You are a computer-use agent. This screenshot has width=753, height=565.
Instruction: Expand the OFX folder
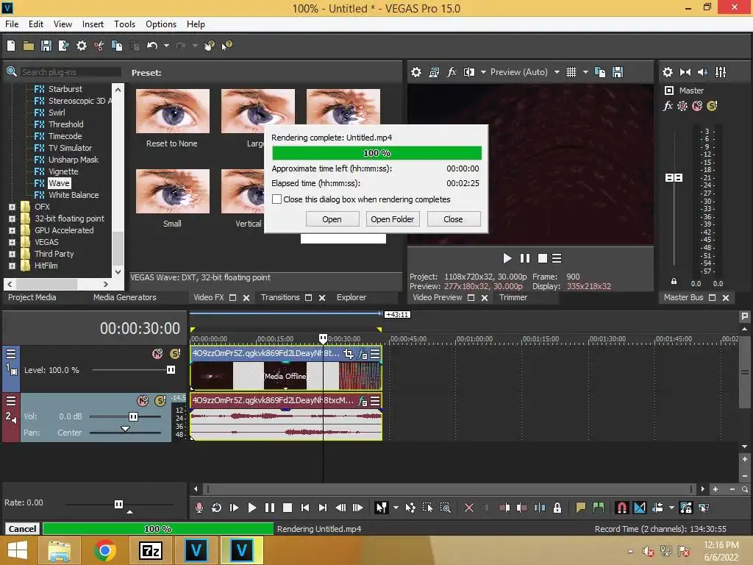pos(12,207)
